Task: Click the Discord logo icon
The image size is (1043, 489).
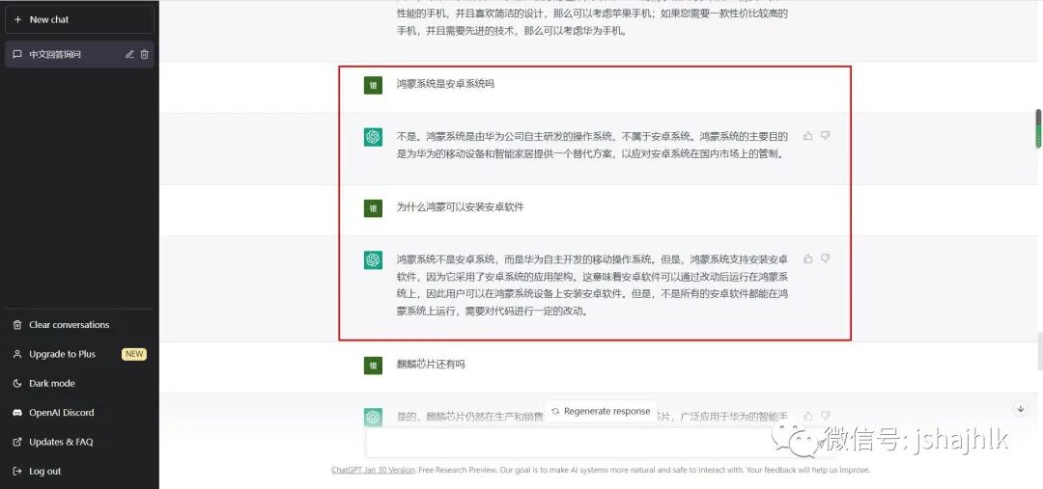Action: pos(17,413)
